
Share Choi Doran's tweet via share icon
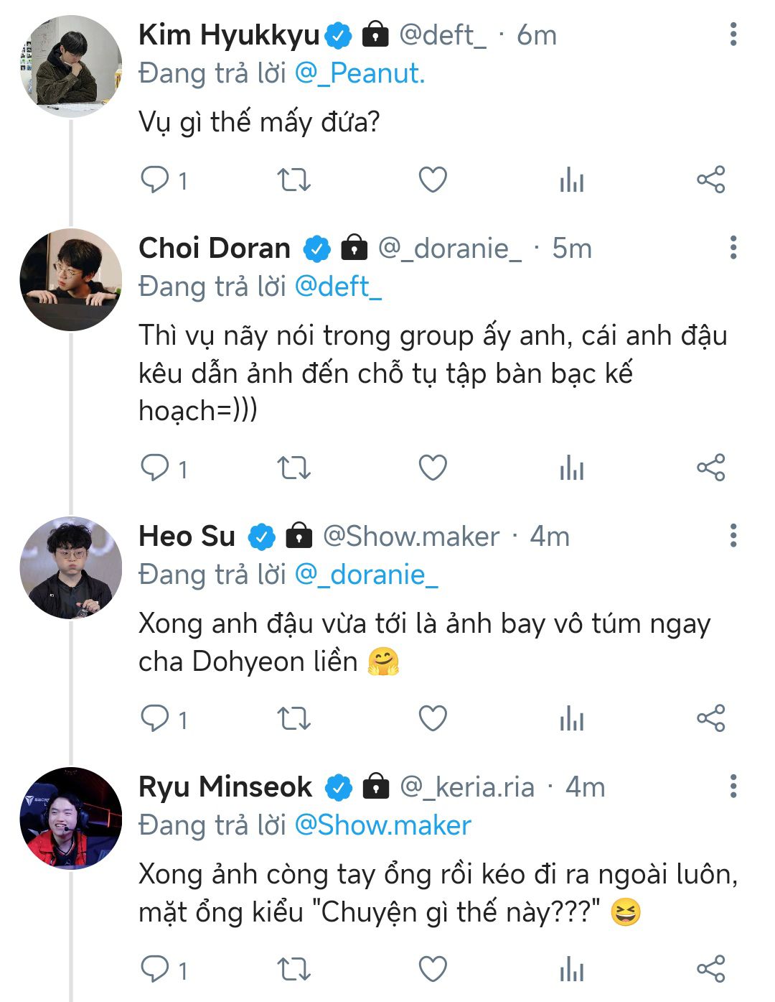[711, 468]
